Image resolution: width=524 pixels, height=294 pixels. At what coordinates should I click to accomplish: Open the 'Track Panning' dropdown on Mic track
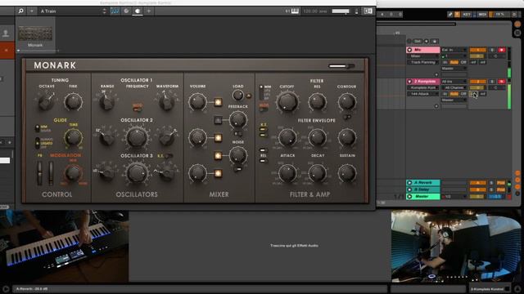tap(423, 62)
